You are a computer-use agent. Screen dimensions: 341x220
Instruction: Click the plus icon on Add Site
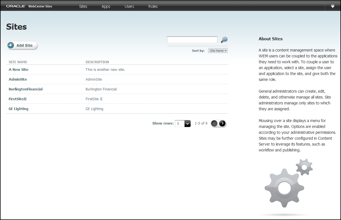11,45
